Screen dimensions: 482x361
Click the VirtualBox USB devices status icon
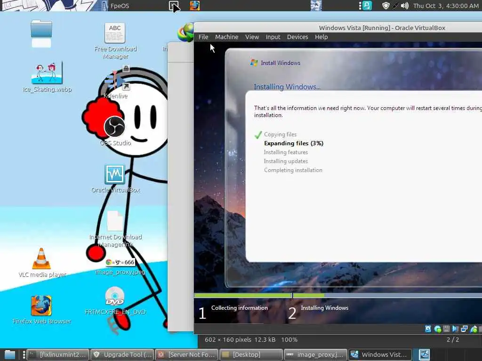click(x=474, y=329)
